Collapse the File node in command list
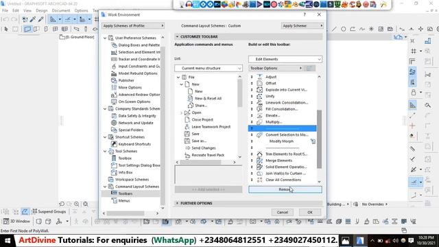Image resolution: width=439 pixels, height=247 pixels. pyautogui.click(x=178, y=77)
